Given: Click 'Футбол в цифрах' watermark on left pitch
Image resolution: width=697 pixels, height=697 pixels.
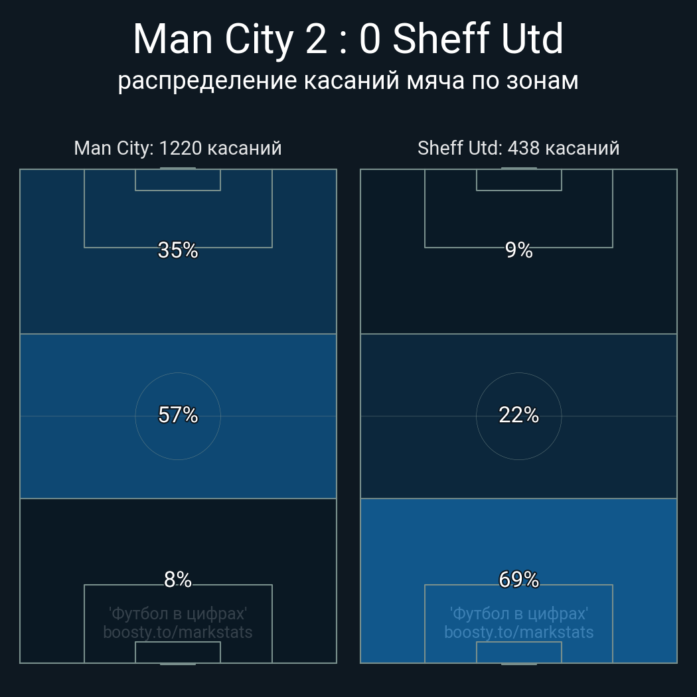Looking at the screenshot, I should click(x=178, y=614).
